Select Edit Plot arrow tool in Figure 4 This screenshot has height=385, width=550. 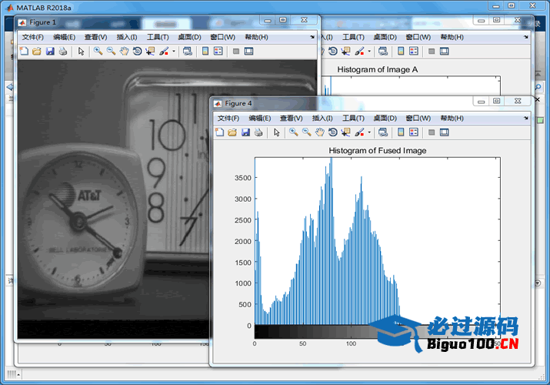pyautogui.click(x=277, y=132)
